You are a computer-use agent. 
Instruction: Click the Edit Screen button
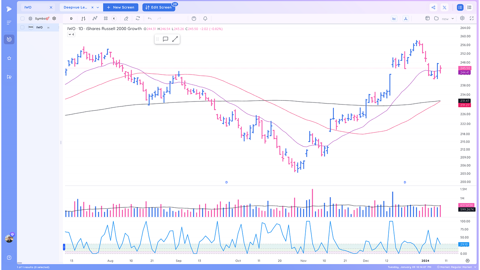tap(159, 7)
